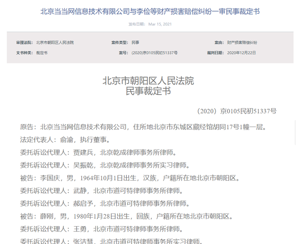296x244 pixels.
Task: Click the heading 民事裁定书
Action: [148, 91]
